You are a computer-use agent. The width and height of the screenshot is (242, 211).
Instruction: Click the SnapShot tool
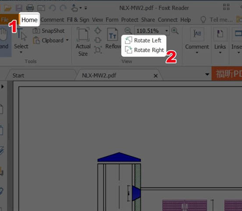49,31
